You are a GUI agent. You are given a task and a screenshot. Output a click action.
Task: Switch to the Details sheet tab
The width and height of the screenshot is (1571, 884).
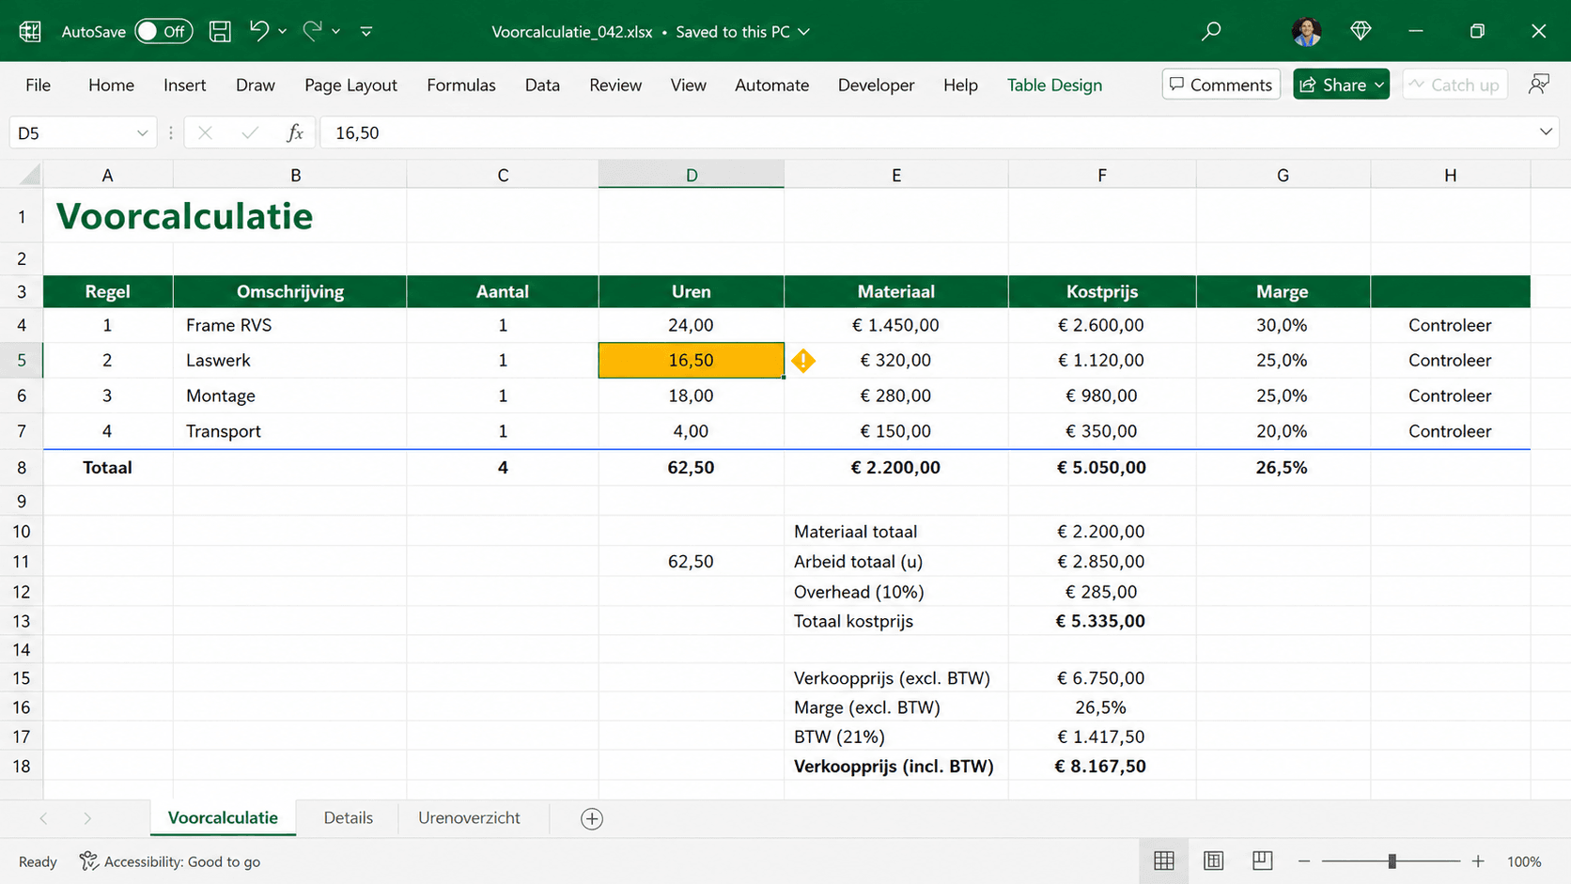[348, 818]
